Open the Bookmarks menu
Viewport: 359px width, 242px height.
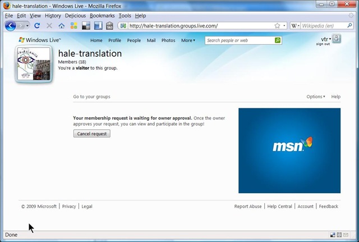pyautogui.click(x=102, y=16)
